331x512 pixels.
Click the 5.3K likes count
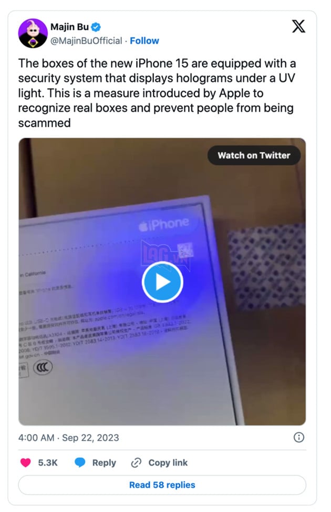click(x=48, y=463)
